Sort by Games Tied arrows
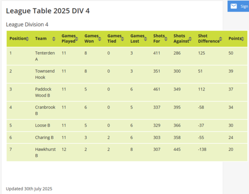 click(x=123, y=39)
